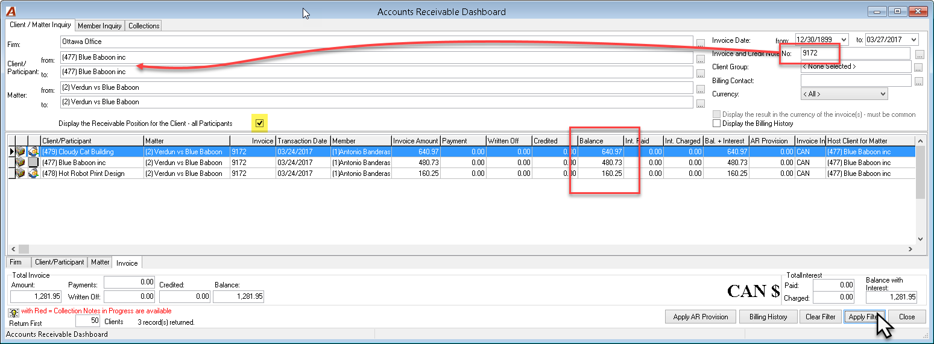
Task: Click the grid horizontal scrollbar right arrow
Action: [x=910, y=249]
